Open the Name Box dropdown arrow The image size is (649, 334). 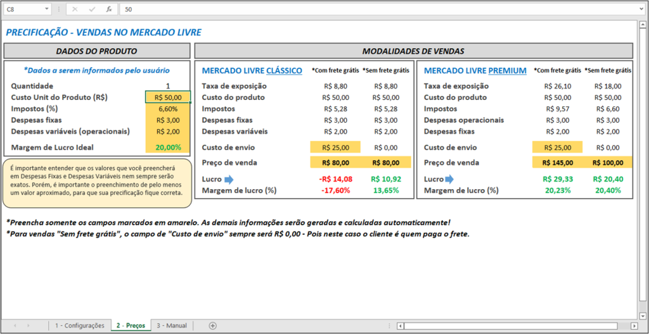click(46, 9)
